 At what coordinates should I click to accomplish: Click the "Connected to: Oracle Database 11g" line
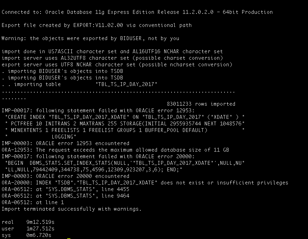coord(137,12)
